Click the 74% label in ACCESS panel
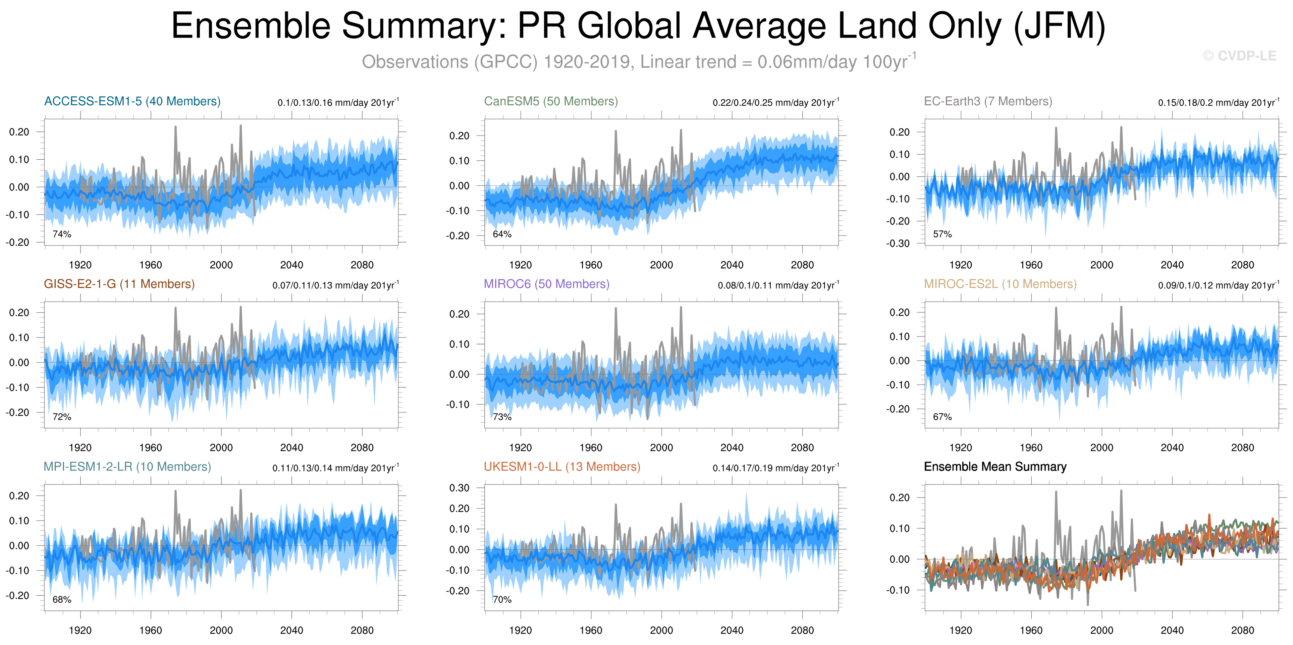1293x645 pixels. [62, 234]
